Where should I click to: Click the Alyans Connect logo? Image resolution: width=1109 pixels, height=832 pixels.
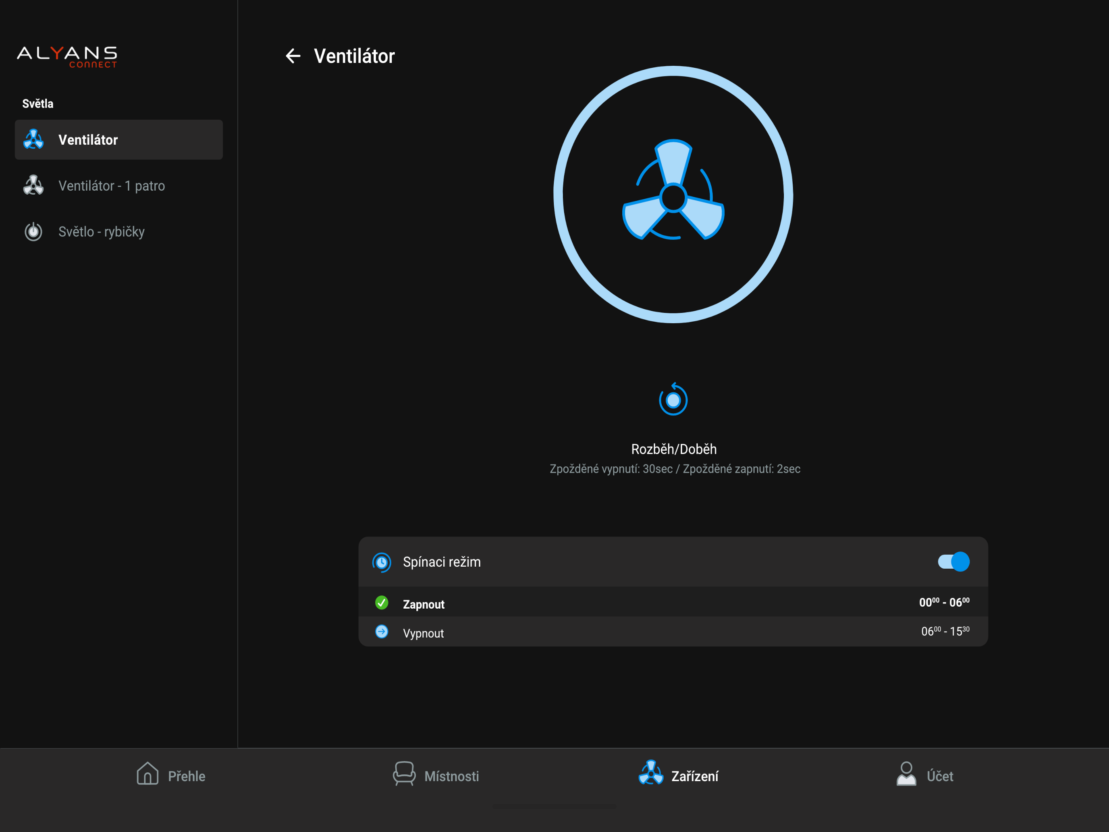point(67,57)
